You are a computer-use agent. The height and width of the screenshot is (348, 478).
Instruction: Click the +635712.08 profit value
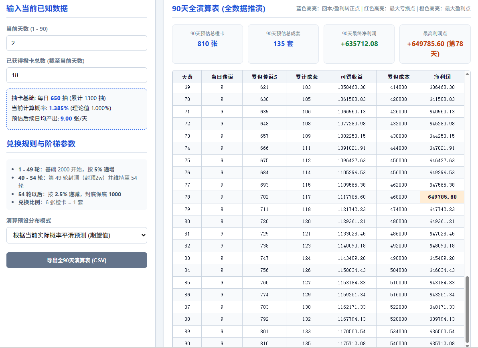(359, 44)
